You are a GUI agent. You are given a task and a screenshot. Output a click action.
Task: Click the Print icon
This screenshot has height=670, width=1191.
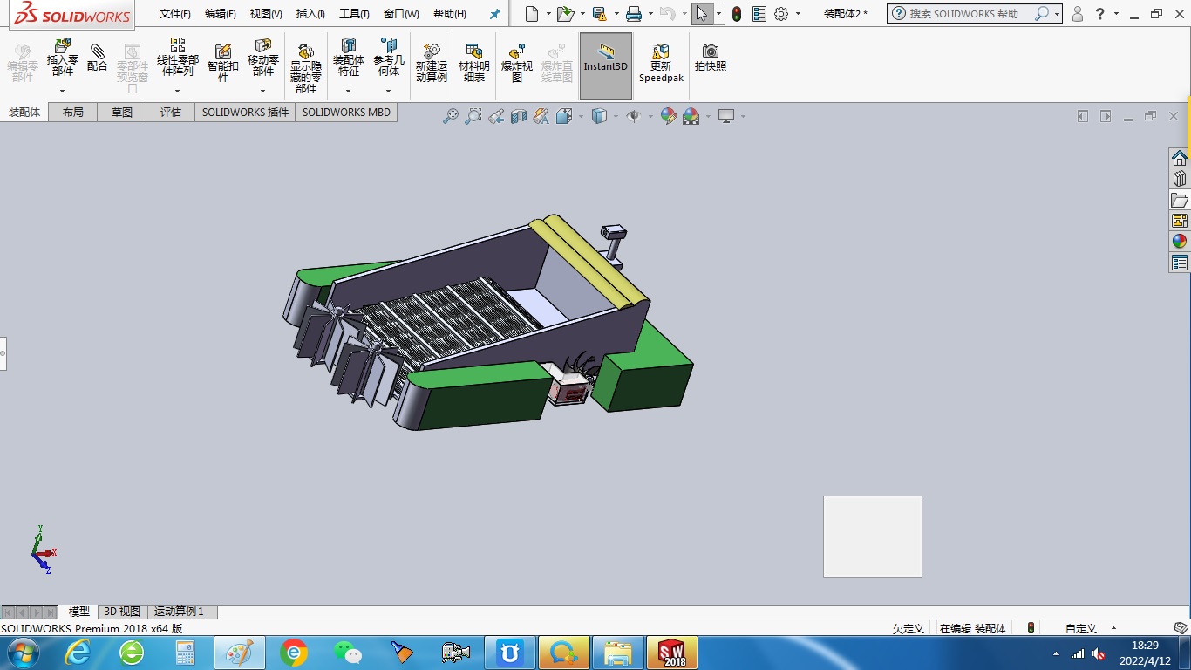click(634, 14)
